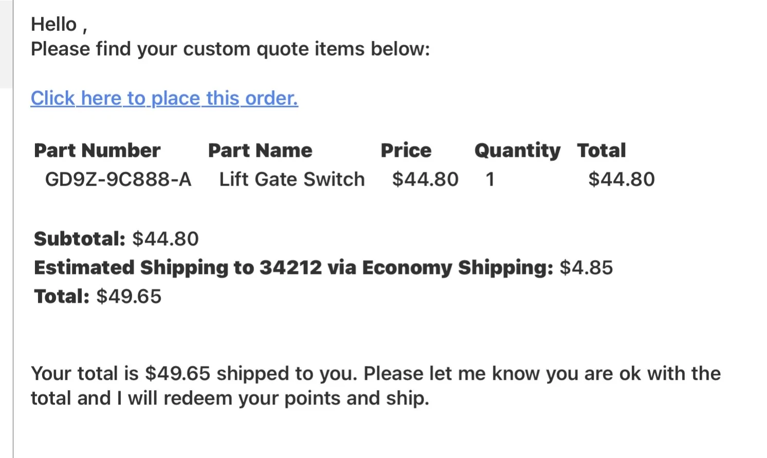Click the "Hello ," greeting line
767x458 pixels.
coord(59,24)
